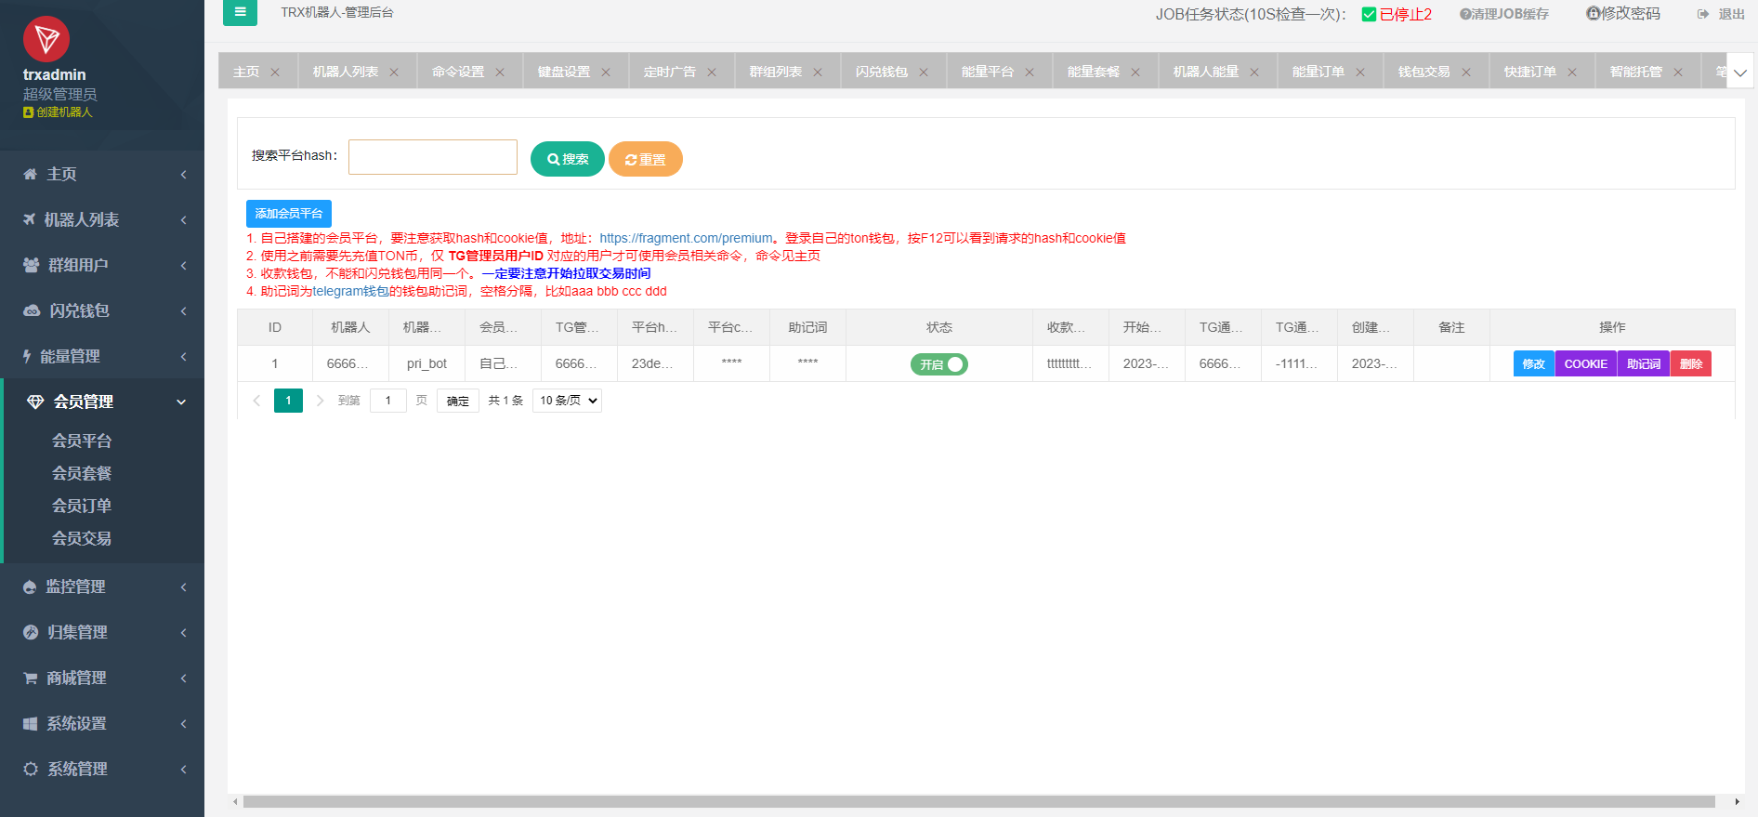Open the 会员套餐 submenu item
This screenshot has width=1758, height=817.
coord(82,473)
